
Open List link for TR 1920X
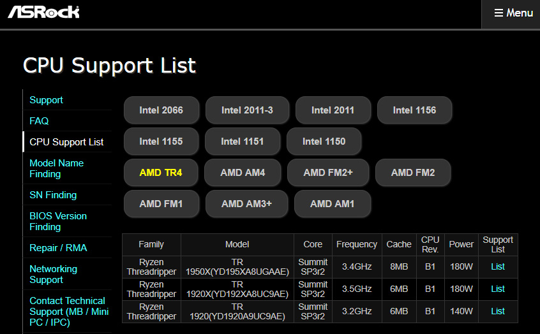pyautogui.click(x=498, y=289)
